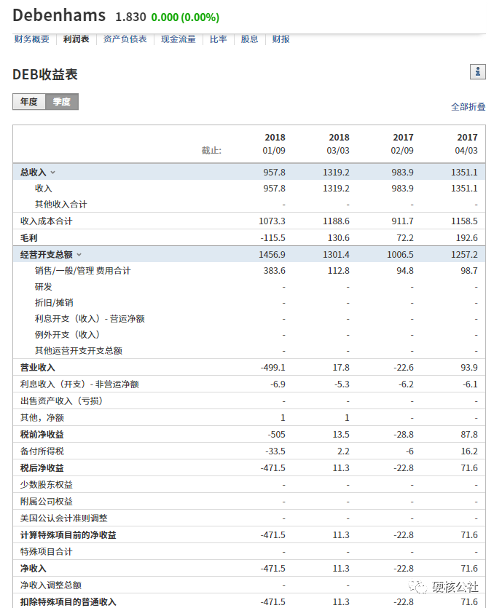Click the 少数股东权益 row label
Viewport: 494px width, 608px height.
47,485
